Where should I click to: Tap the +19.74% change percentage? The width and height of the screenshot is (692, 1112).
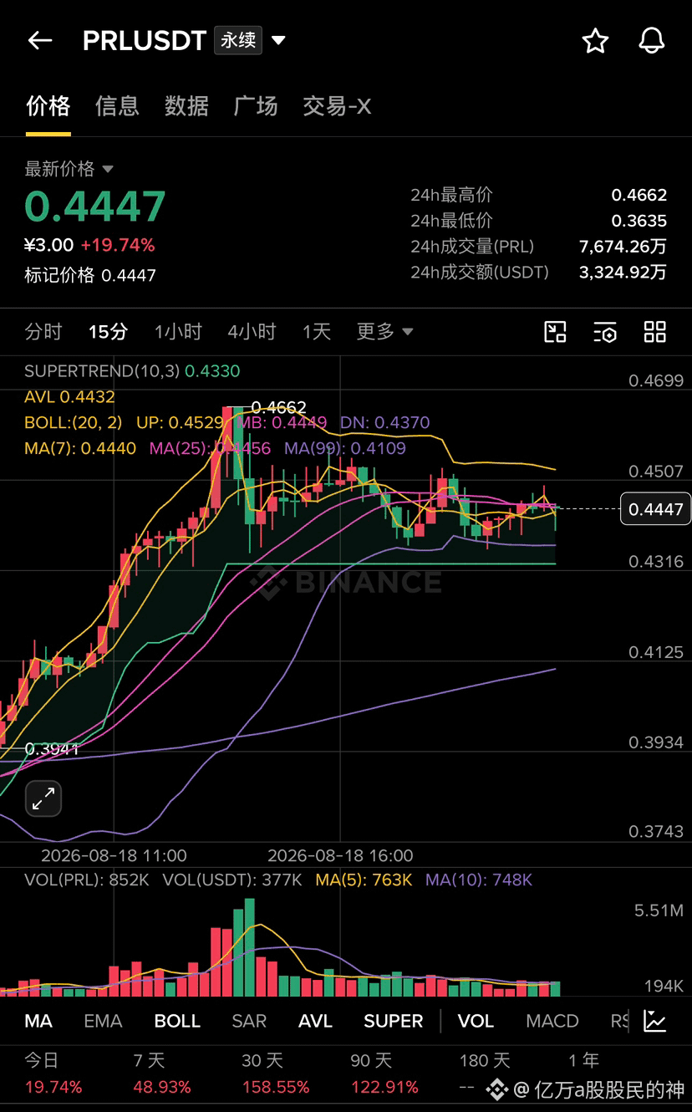pyautogui.click(x=118, y=246)
